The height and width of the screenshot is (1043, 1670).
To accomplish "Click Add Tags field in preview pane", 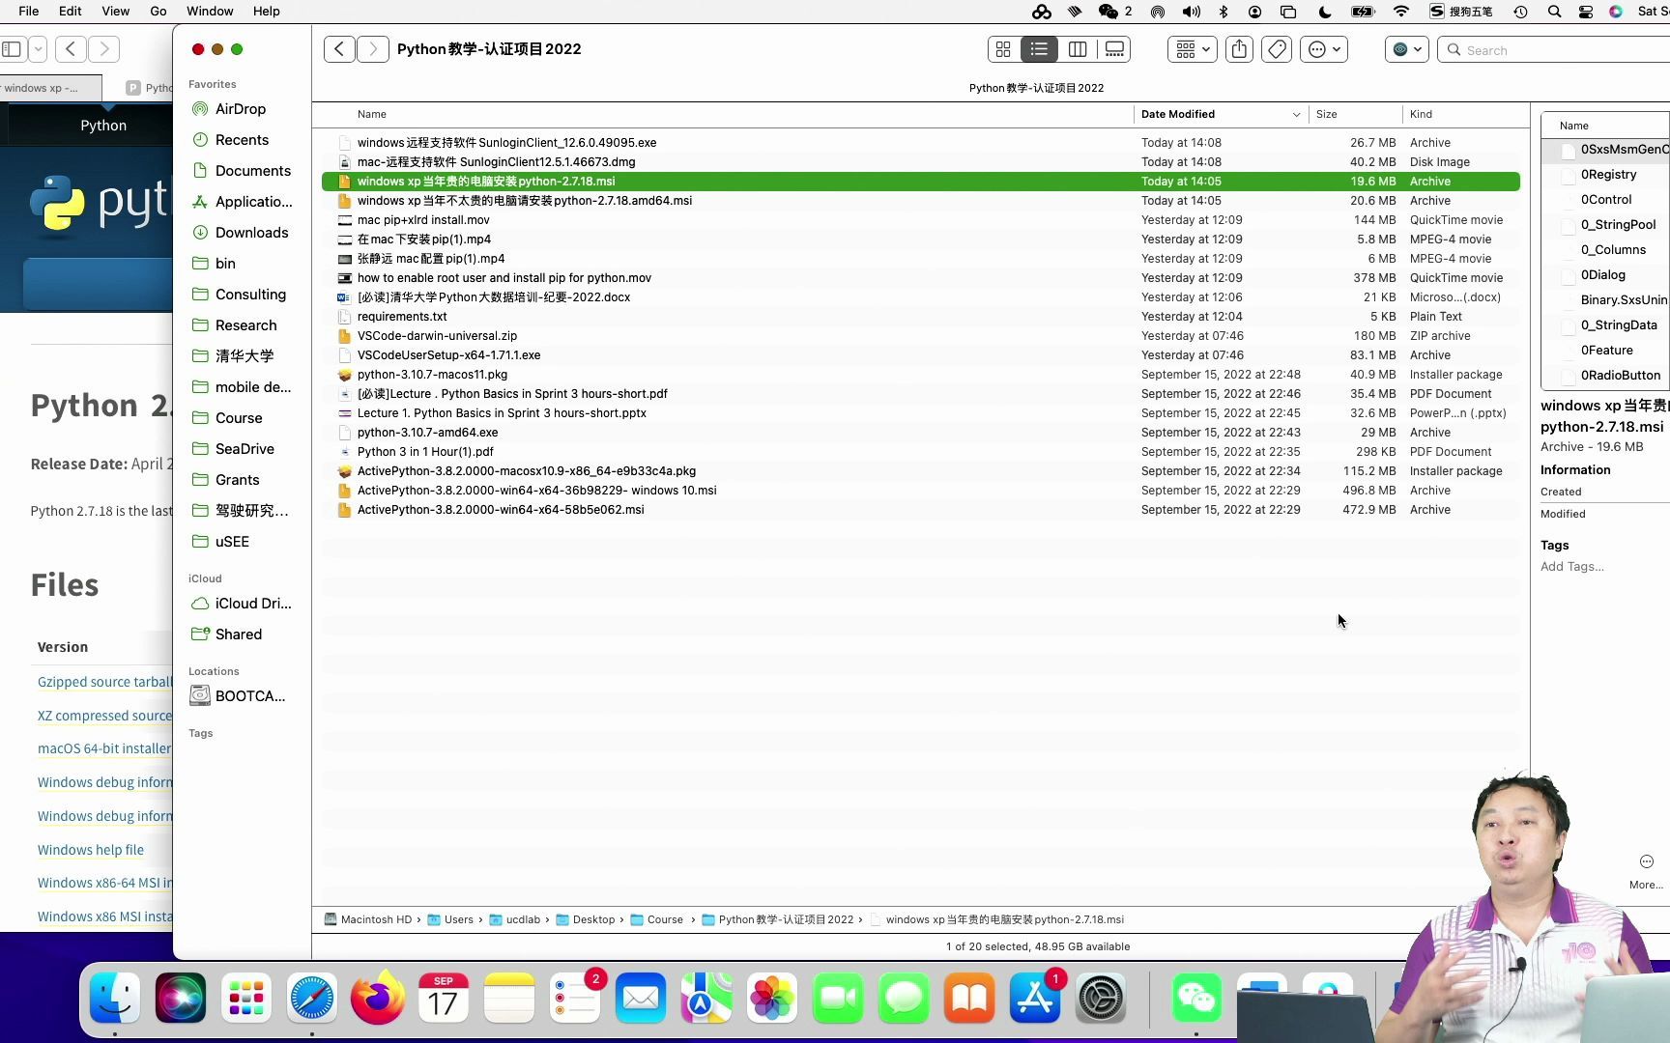I will [1571, 567].
